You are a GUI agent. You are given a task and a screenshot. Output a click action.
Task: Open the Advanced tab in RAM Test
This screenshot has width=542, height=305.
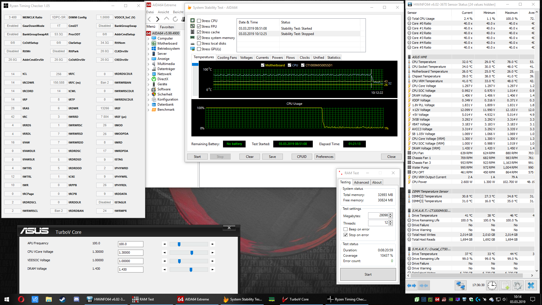point(361,182)
